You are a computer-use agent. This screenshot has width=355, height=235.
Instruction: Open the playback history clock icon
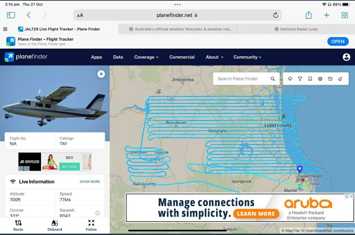click(x=330, y=79)
